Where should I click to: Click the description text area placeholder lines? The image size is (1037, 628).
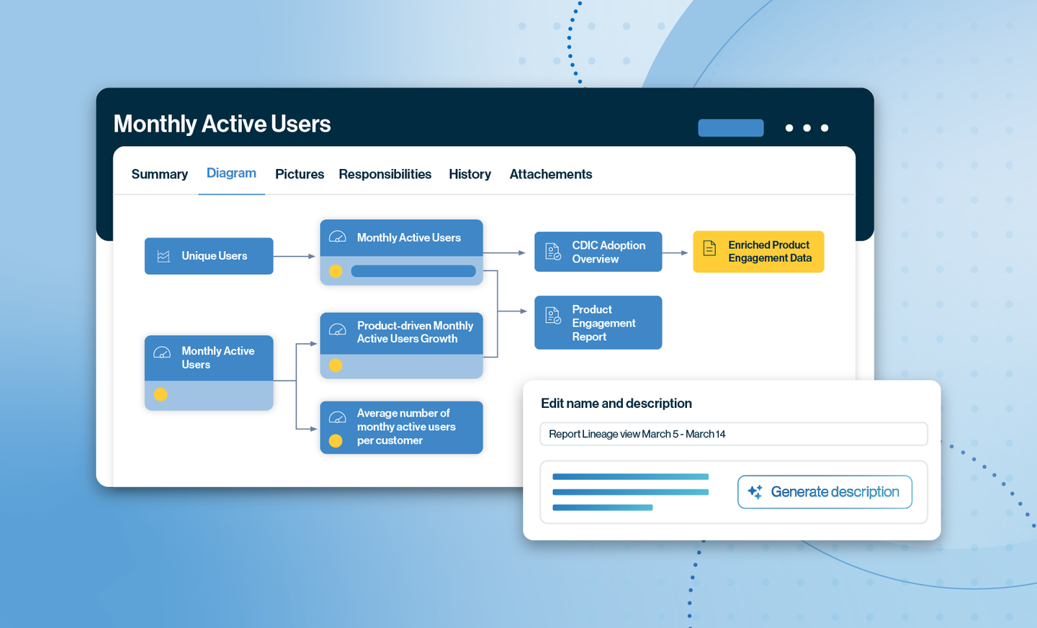[630, 492]
